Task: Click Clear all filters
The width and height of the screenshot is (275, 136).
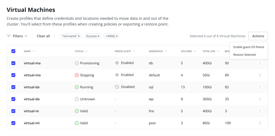Action: click(43, 36)
